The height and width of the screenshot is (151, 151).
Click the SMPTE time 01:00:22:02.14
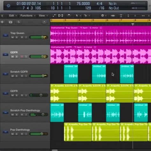tap(29, 4)
